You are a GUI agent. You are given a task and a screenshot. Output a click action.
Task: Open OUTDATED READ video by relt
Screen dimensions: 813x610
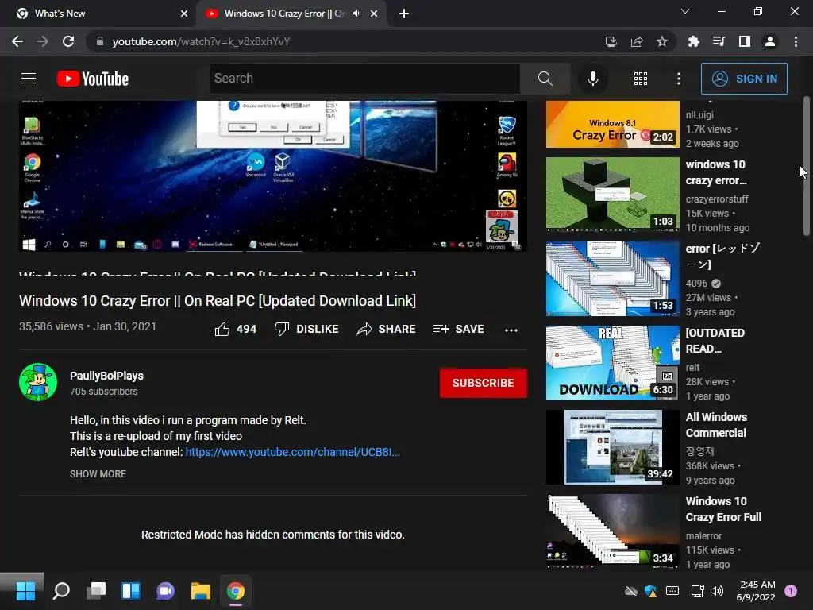pyautogui.click(x=612, y=362)
